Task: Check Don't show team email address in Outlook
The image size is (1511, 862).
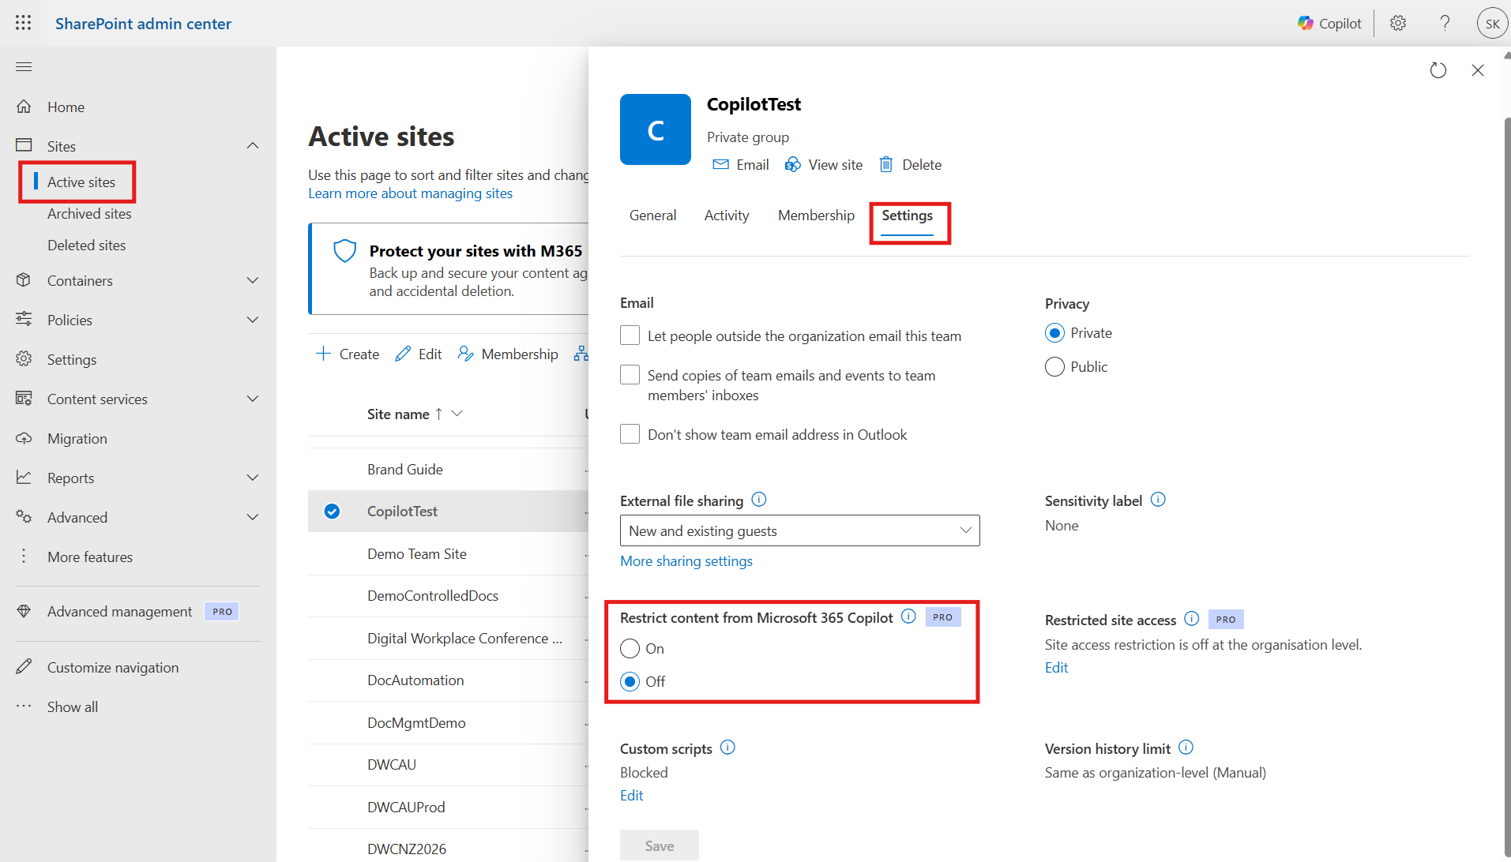Action: point(630,434)
